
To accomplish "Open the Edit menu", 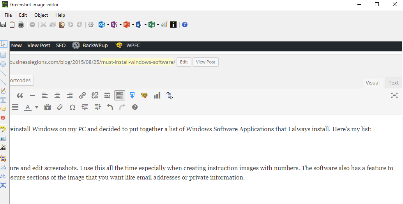I will pos(23,15).
